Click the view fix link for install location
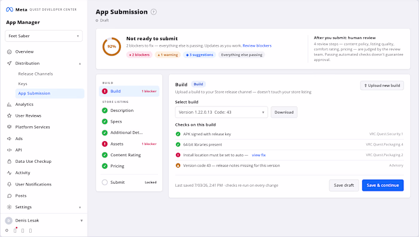This screenshot has height=237, width=419. click(x=259, y=155)
